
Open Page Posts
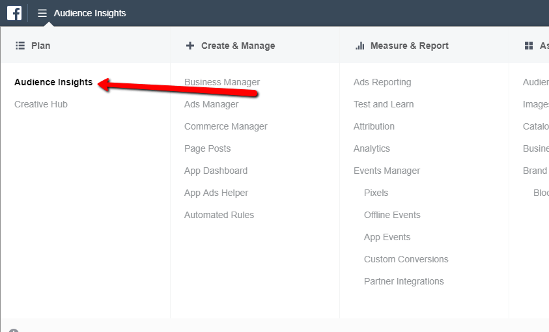point(207,148)
